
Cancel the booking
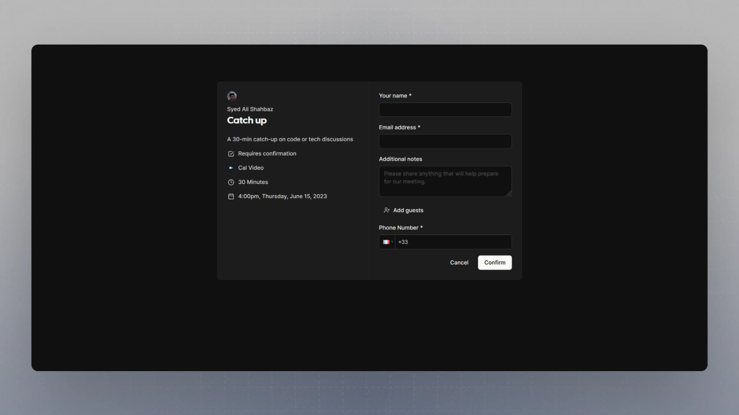(459, 263)
